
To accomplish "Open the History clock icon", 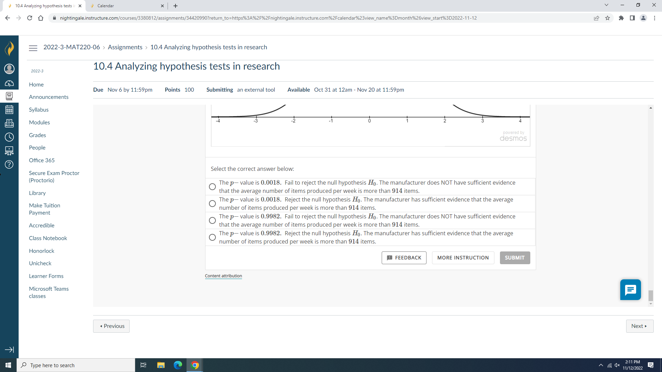I will pyautogui.click(x=9, y=137).
